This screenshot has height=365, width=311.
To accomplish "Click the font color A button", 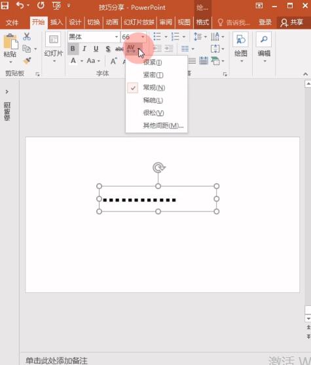I will tap(73, 61).
